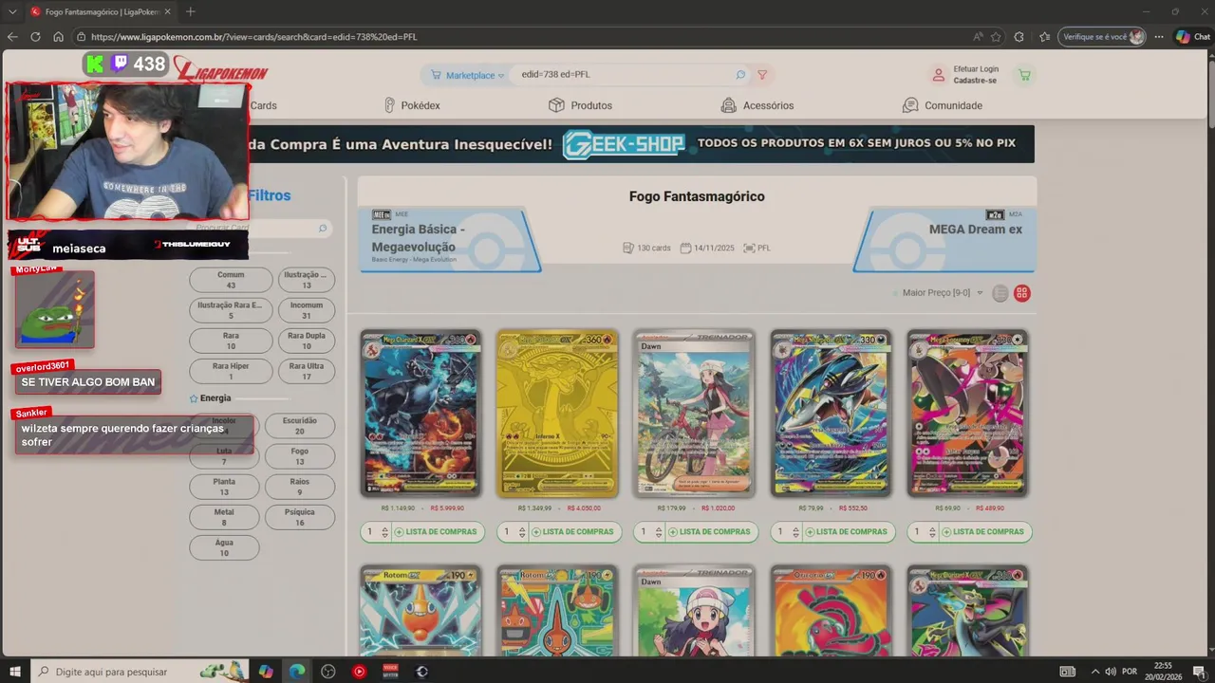Image resolution: width=1215 pixels, height=683 pixels.
Task: Open the Maior Preço sort dropdown
Action: point(943,293)
